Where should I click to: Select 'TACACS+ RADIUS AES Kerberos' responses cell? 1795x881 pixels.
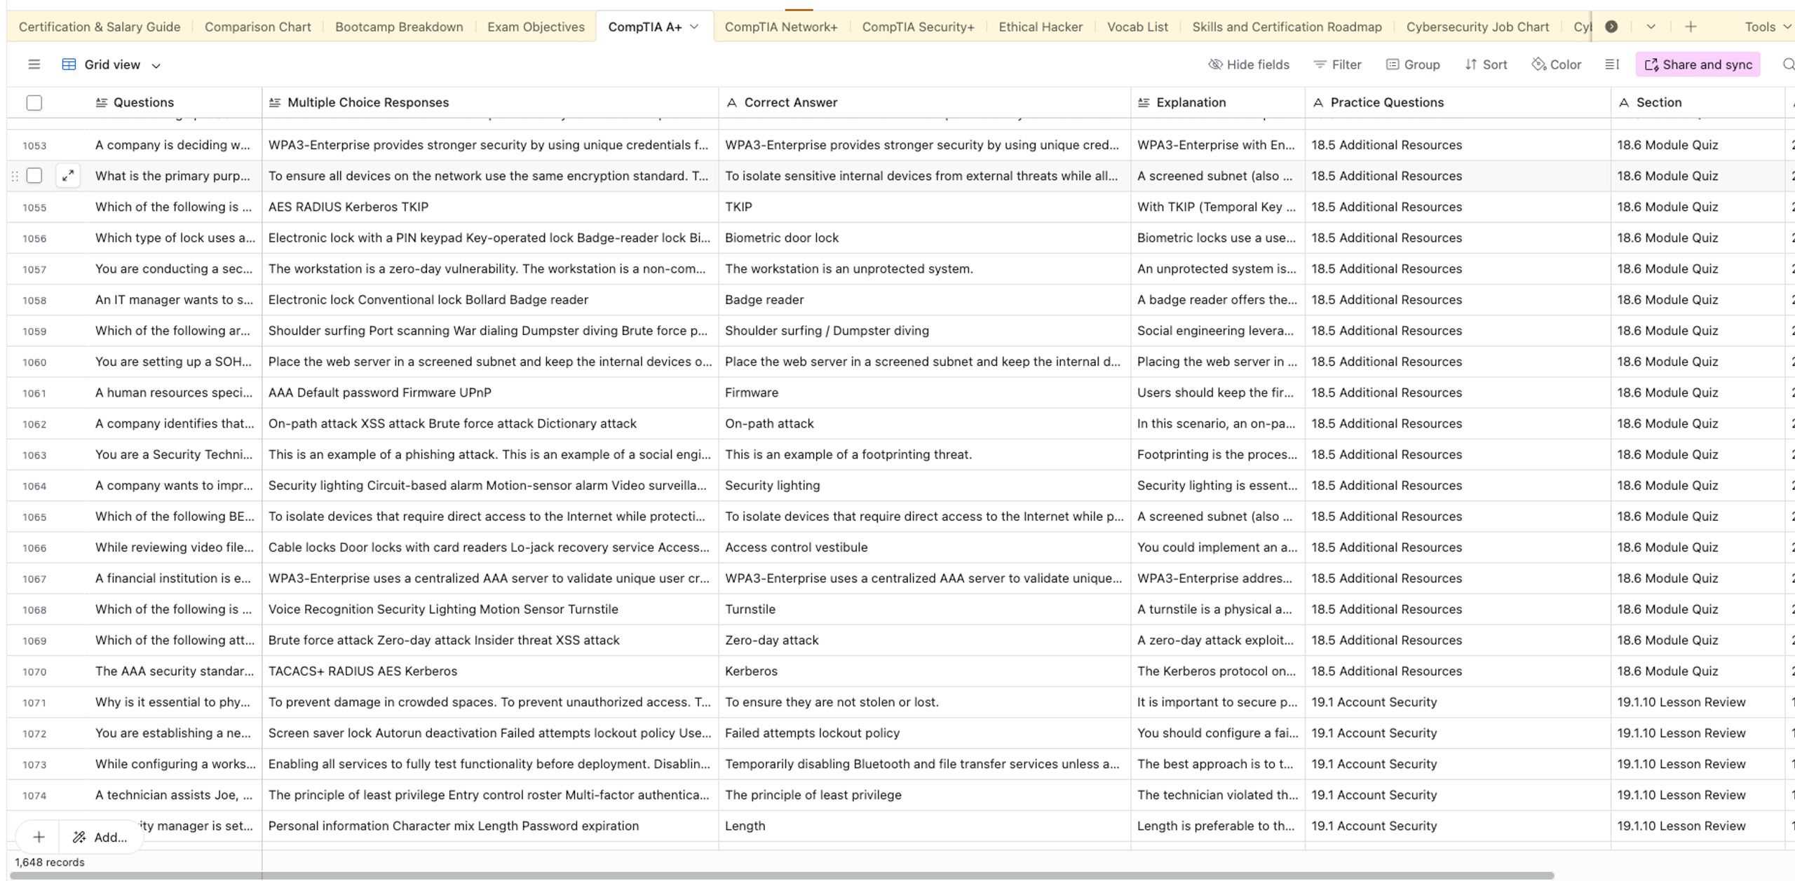490,671
